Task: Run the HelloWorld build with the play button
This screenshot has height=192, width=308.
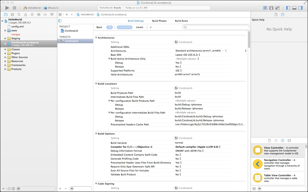Action: tap(7, 8)
